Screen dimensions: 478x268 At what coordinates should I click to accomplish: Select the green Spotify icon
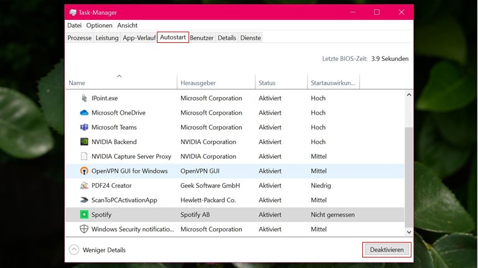click(x=85, y=215)
